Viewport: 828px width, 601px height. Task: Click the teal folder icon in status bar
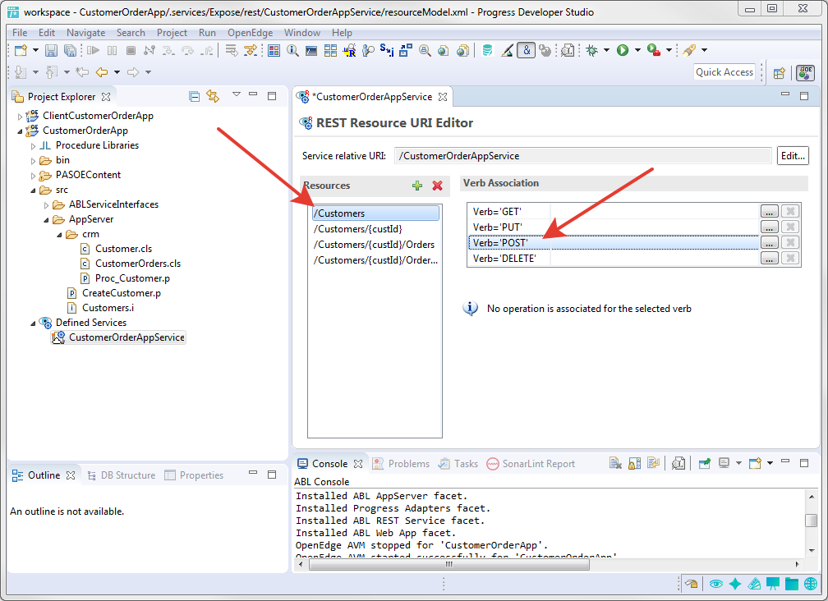click(792, 584)
